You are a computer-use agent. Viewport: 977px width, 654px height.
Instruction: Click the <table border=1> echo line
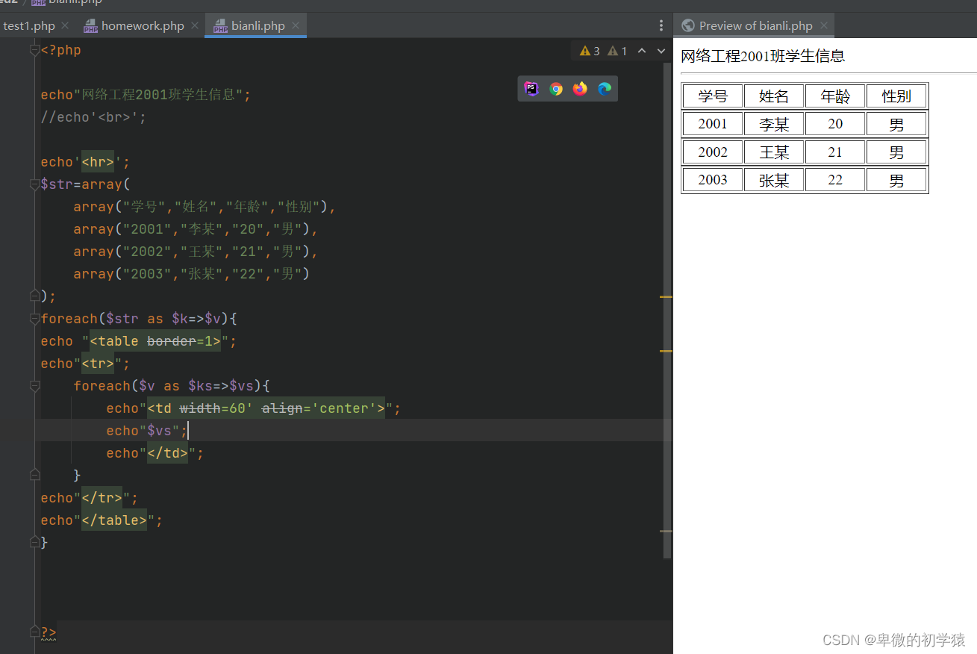[x=139, y=341]
